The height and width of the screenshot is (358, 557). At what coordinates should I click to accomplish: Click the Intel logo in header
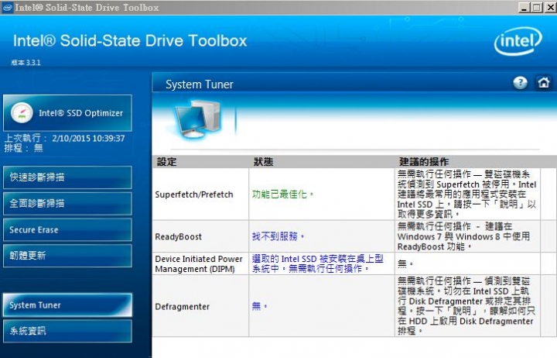(x=518, y=41)
